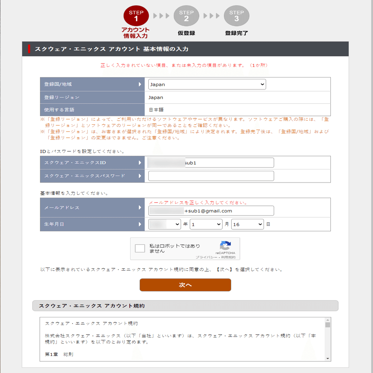Click the 使用する言語 value 日本語 text

click(156, 110)
